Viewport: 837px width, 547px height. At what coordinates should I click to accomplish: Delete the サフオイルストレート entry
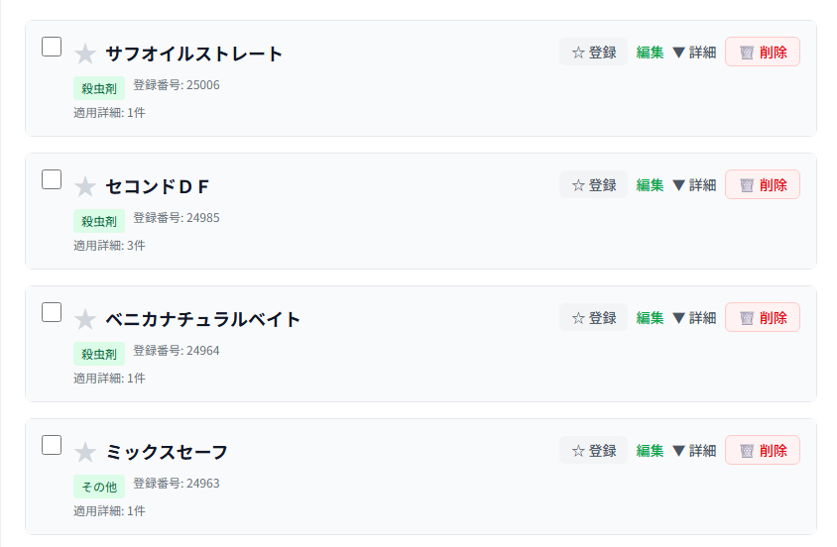763,53
